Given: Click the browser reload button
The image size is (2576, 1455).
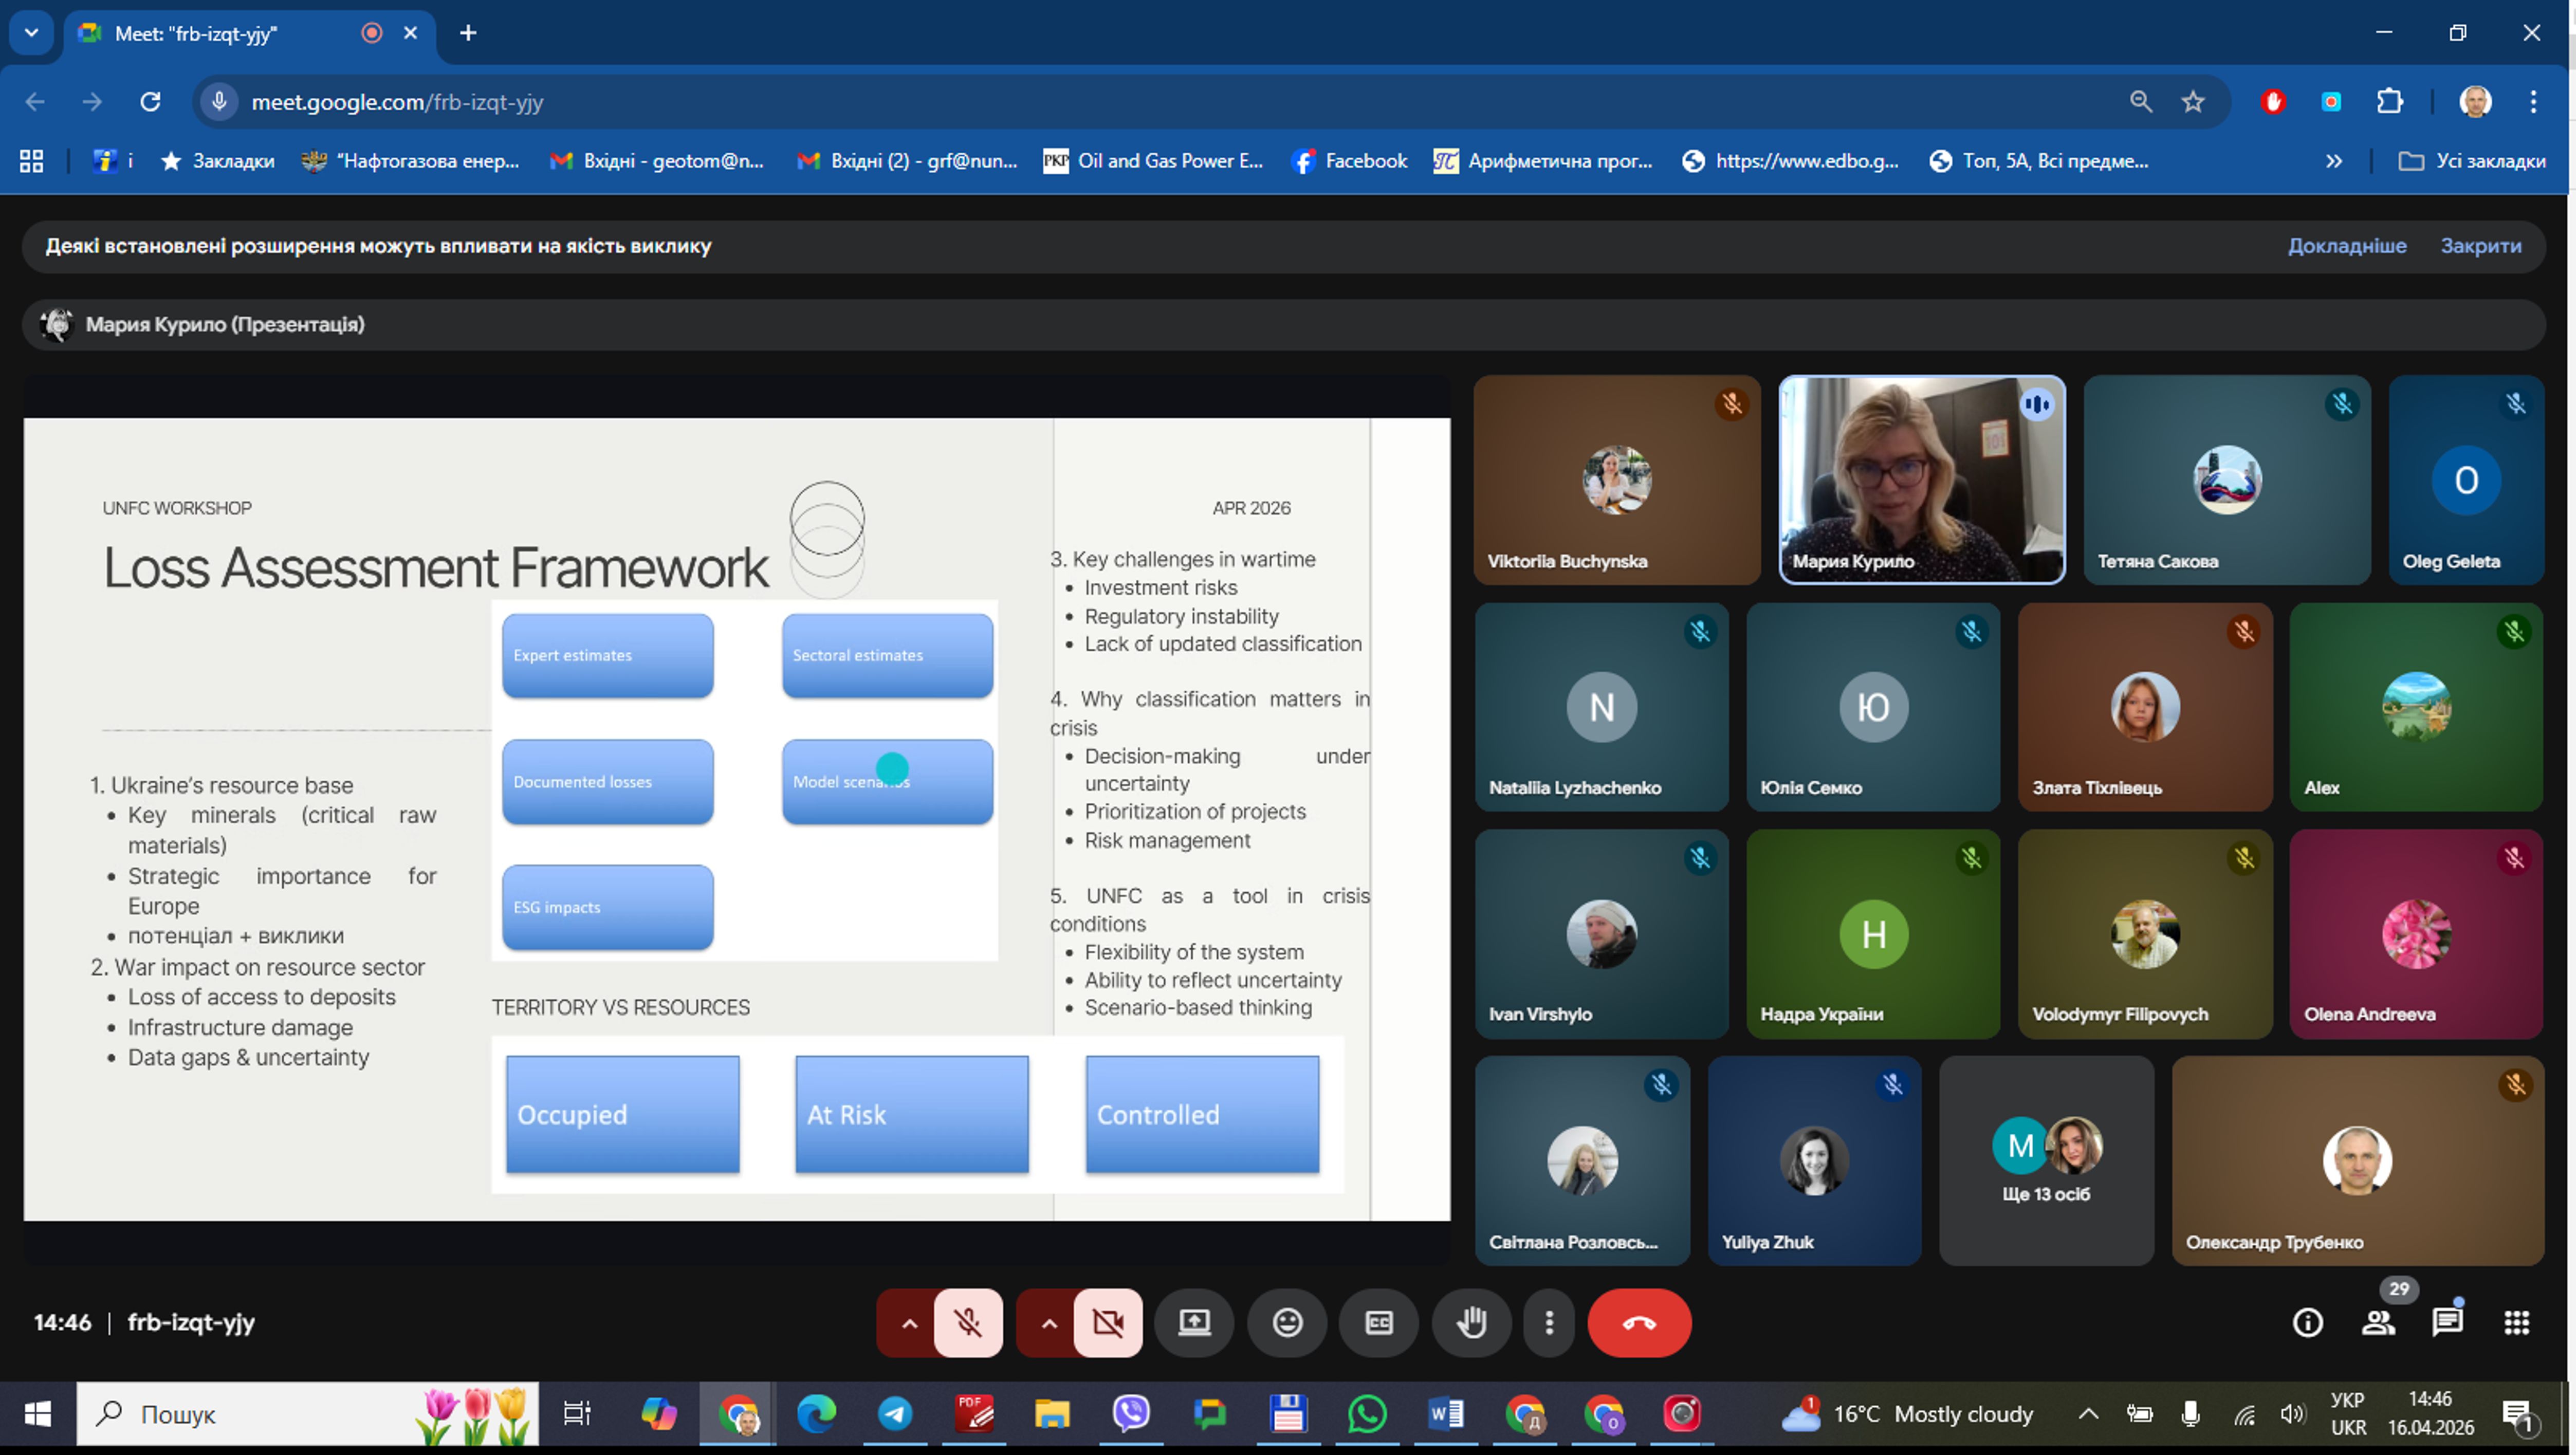Looking at the screenshot, I should [x=150, y=101].
